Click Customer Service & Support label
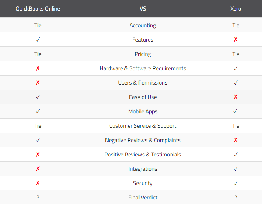This screenshot has height=204, width=262. pyautogui.click(x=143, y=126)
